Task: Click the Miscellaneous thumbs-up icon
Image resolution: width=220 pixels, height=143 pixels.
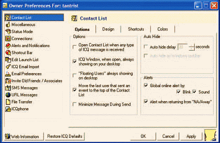Action: click(8, 25)
